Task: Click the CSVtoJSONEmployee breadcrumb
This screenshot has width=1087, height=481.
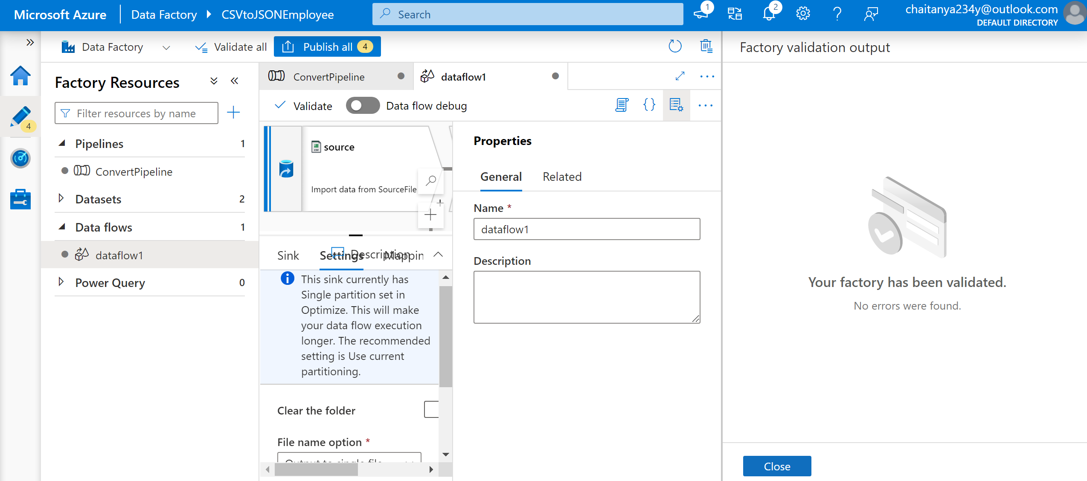Action: coord(277,14)
